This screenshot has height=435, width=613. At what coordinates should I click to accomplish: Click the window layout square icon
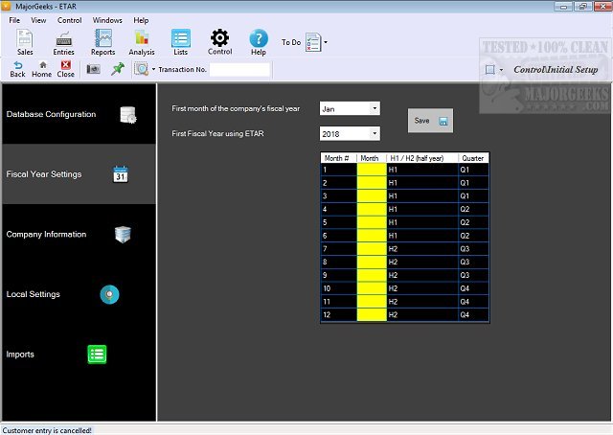[x=489, y=70]
